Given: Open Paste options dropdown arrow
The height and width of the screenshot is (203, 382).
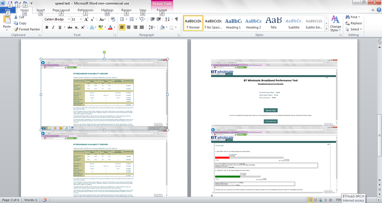Looking at the screenshot, I should click(7, 30).
